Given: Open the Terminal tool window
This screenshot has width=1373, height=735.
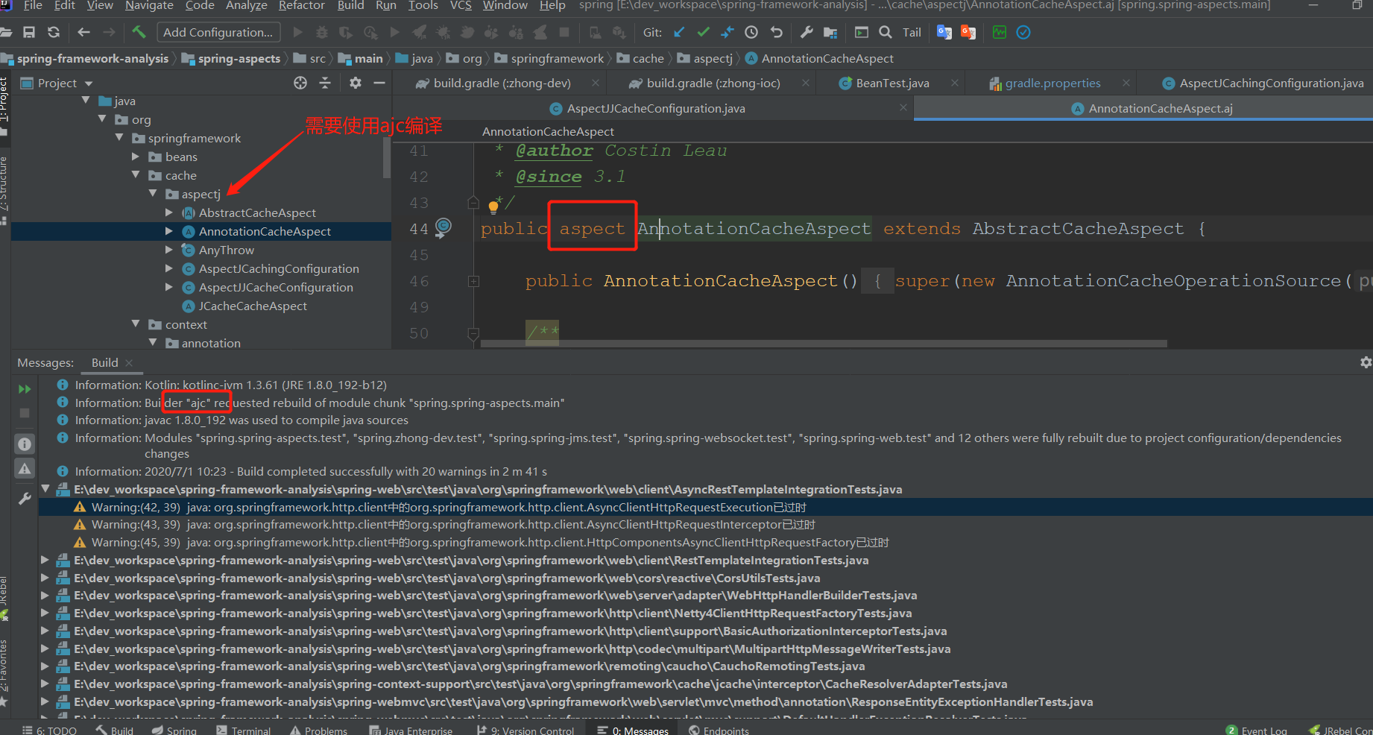Looking at the screenshot, I should [x=243, y=729].
